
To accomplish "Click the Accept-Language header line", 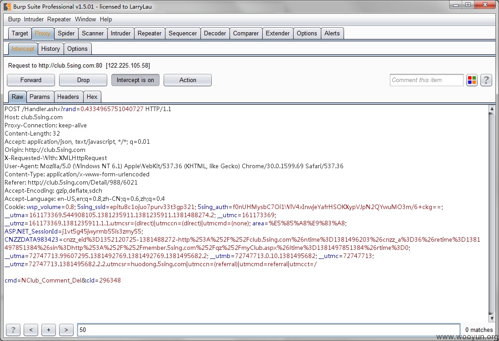I will [85, 199].
